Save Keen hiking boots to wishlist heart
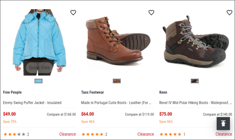 coord(229,13)
